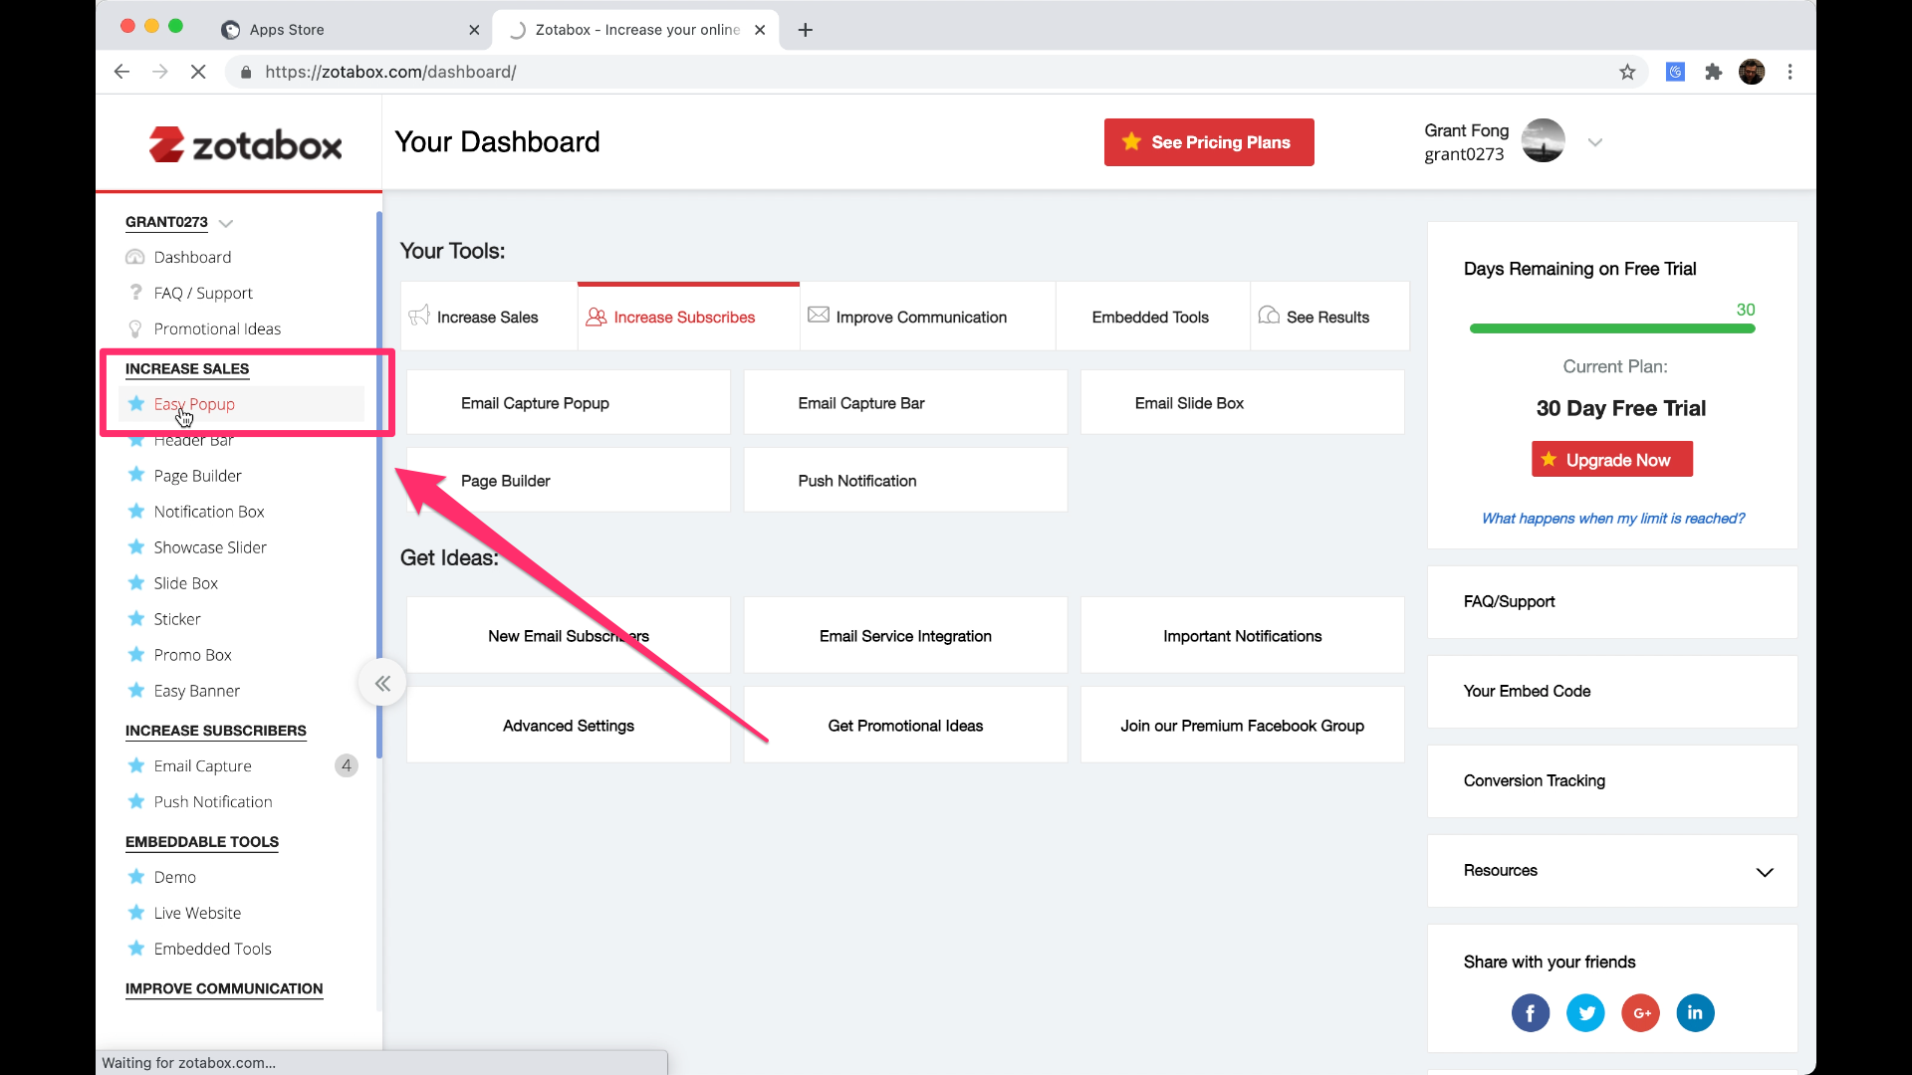Open Get Promotional Ideas card

905,726
